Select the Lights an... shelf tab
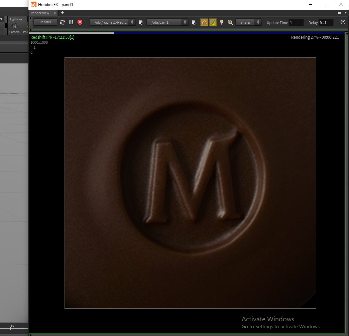The width and height of the screenshot is (349, 336). tap(17, 19)
